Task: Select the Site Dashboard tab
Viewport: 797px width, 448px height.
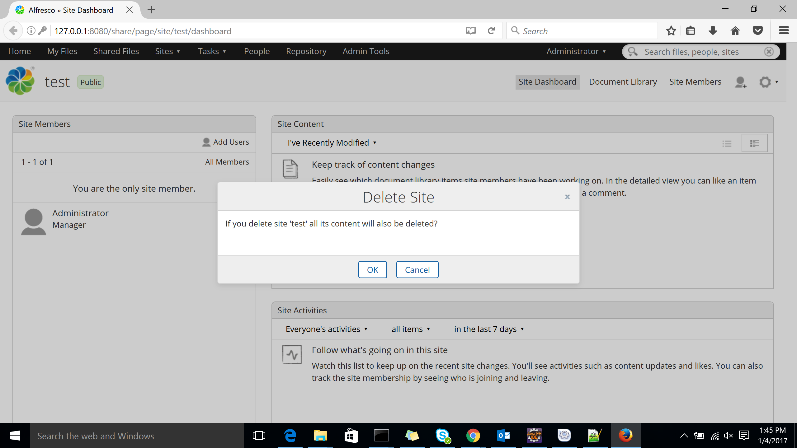Action: (547, 82)
